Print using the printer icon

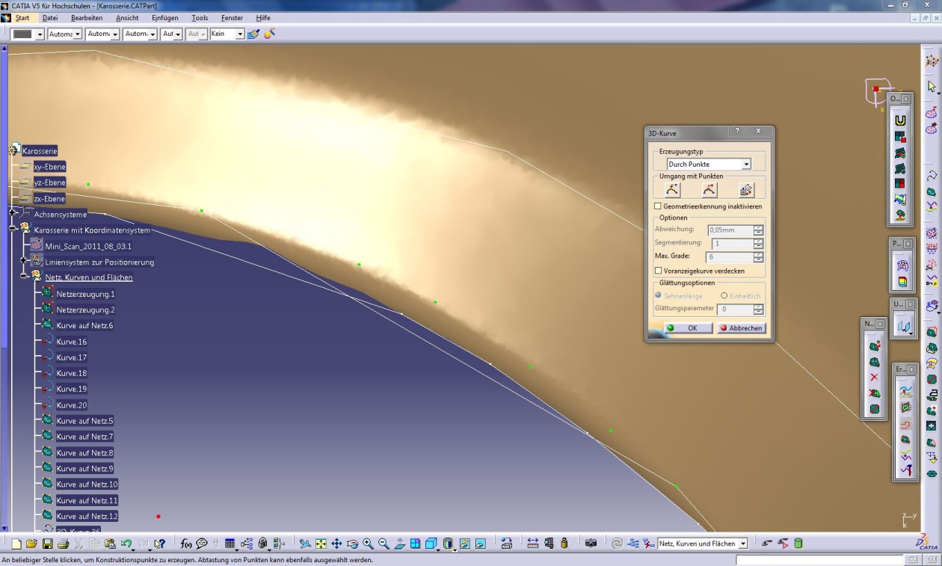tap(63, 544)
